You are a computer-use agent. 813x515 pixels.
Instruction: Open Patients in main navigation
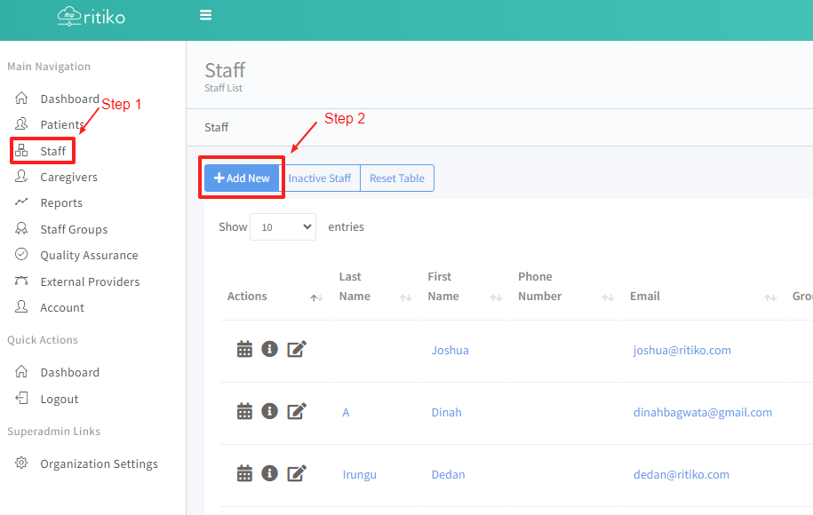tap(62, 124)
